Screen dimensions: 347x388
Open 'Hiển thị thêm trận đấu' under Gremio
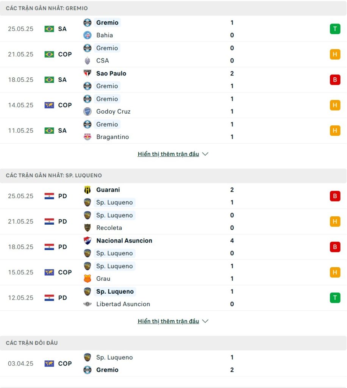[x=168, y=154]
